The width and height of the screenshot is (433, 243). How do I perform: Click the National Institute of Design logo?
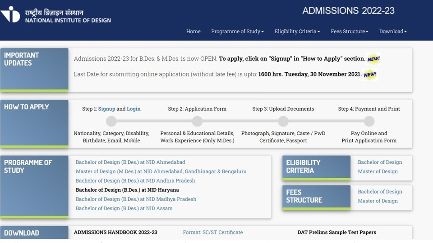coord(55,15)
